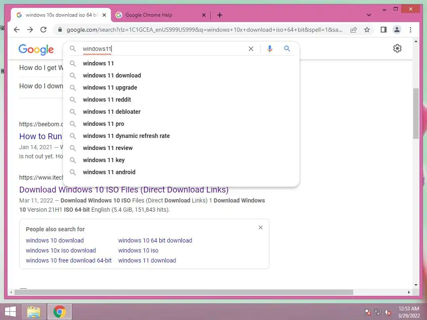Start voice search with the microphone
Screen dimensions: 427x320
click(270, 49)
